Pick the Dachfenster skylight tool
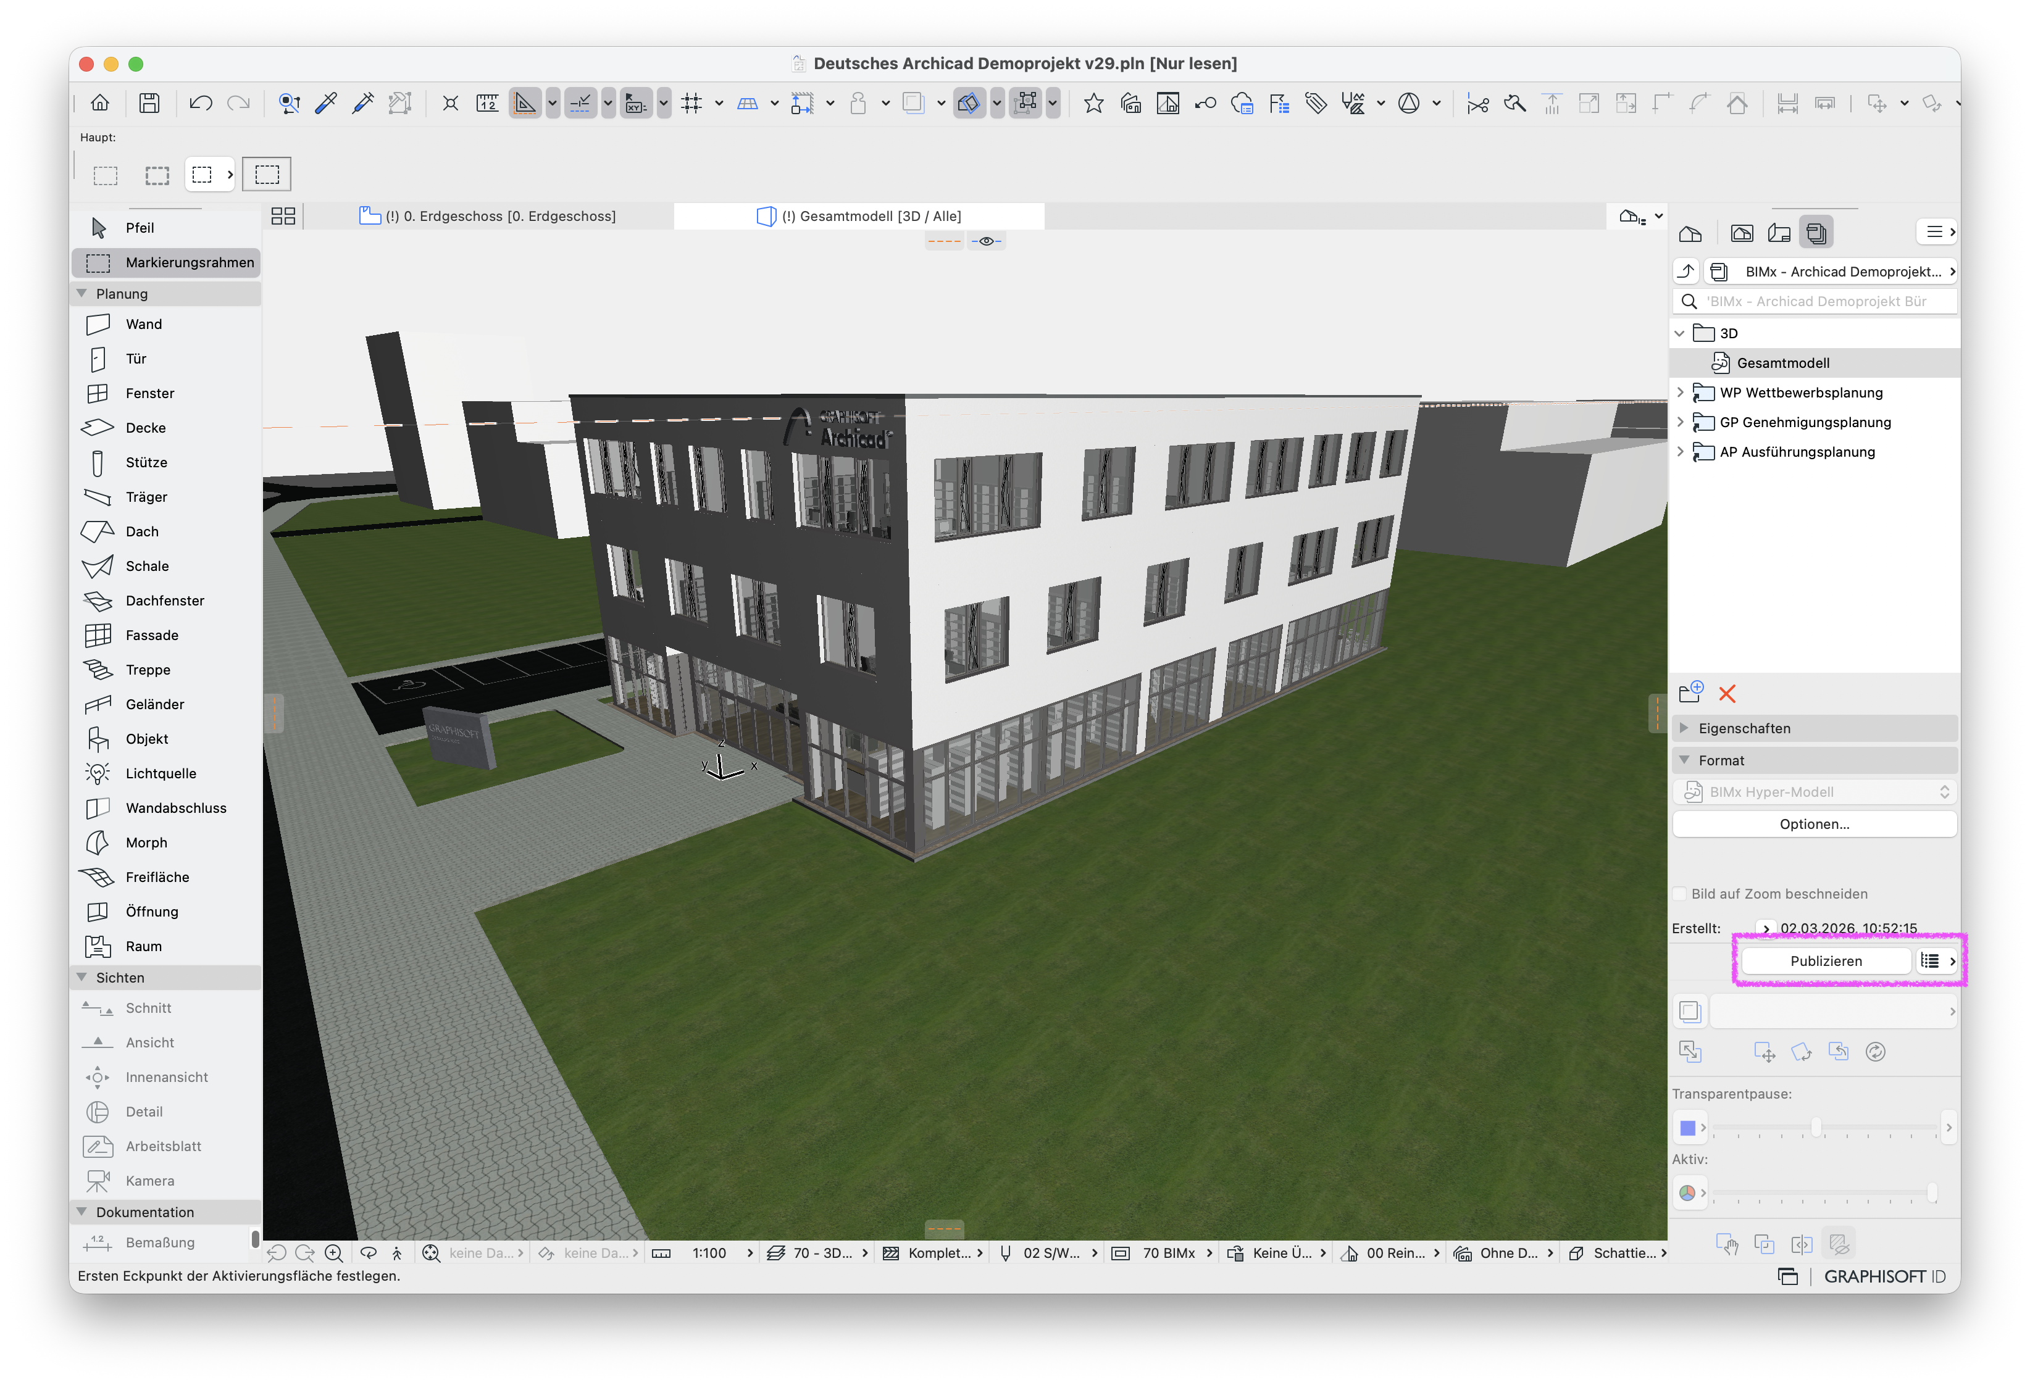 point(165,601)
